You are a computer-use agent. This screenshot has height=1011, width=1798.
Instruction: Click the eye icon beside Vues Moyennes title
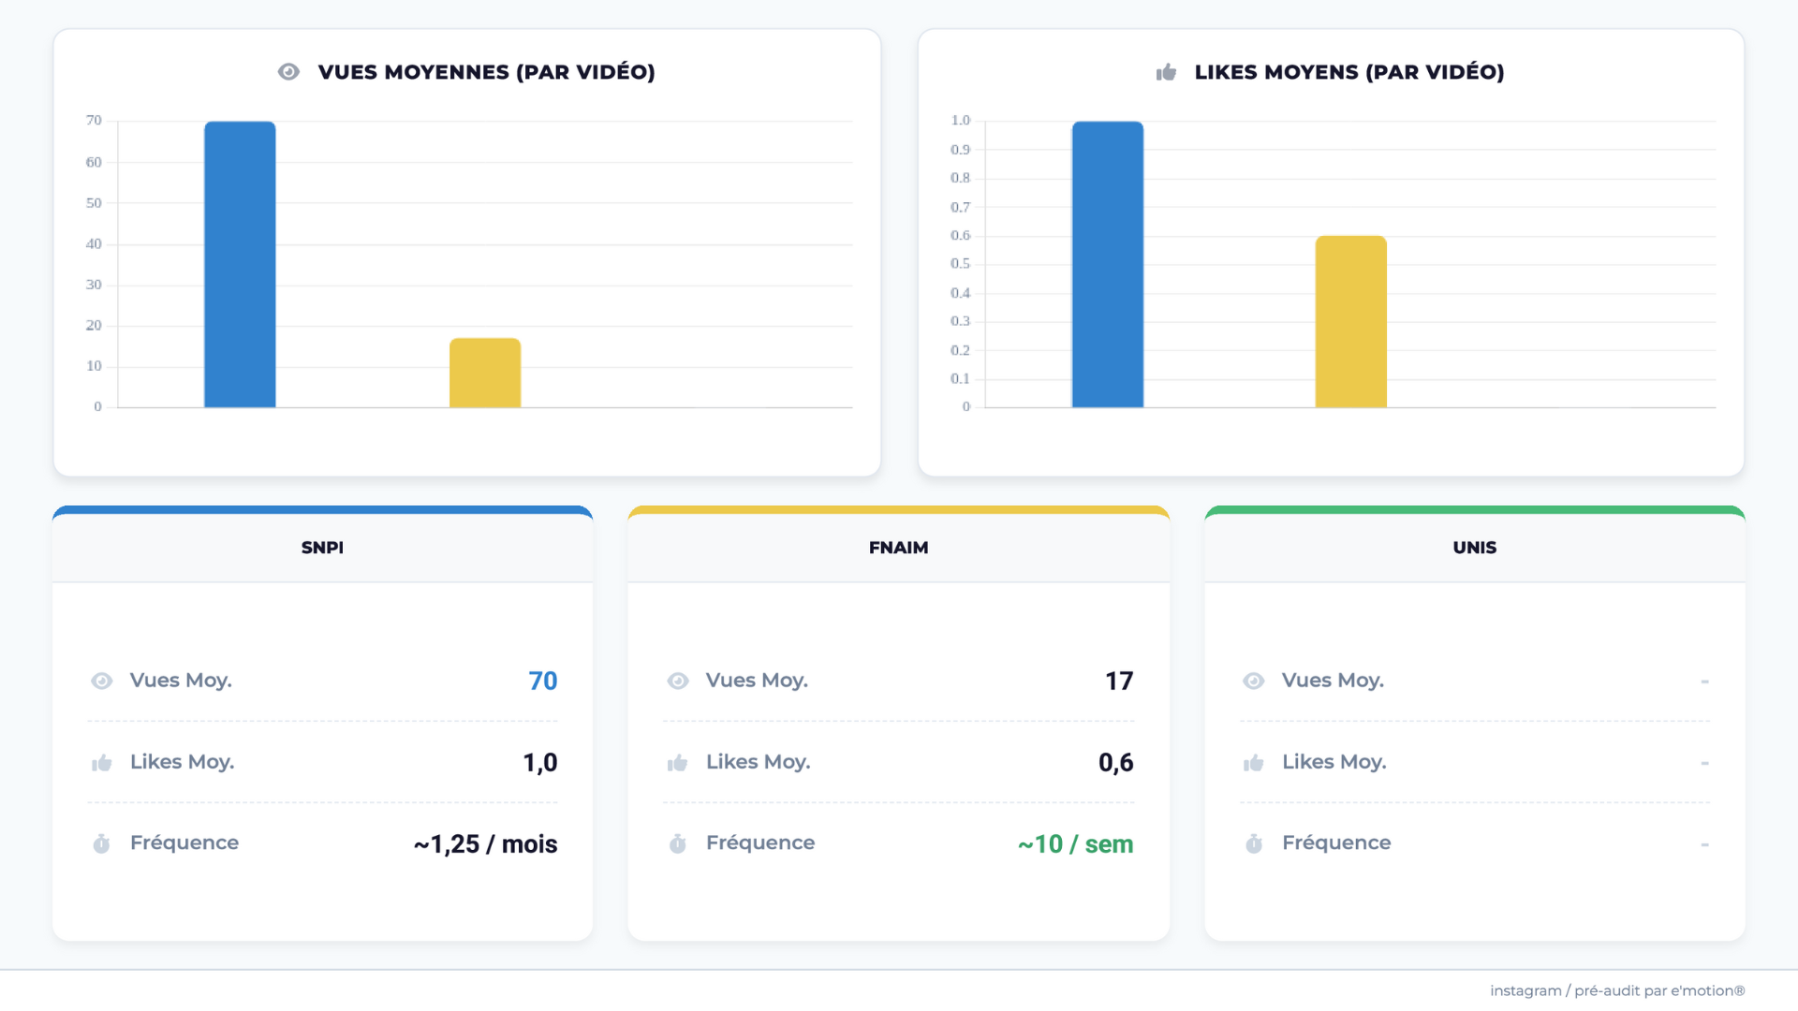coord(288,72)
